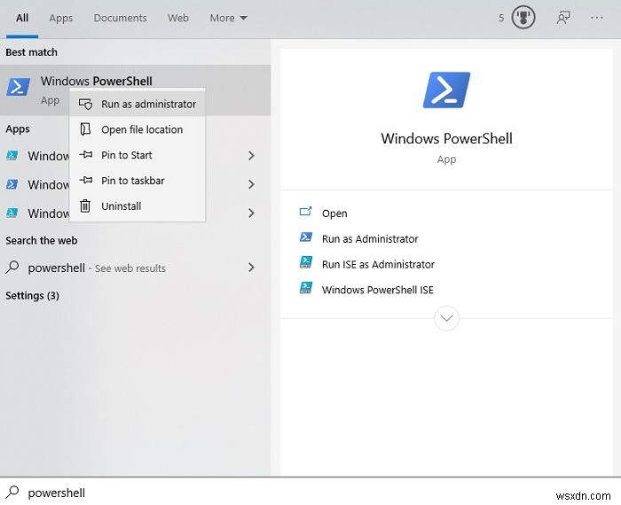Viewport: 621px width, 505px height.
Task: Click the open-window icon beside Open
Action: coord(306,212)
